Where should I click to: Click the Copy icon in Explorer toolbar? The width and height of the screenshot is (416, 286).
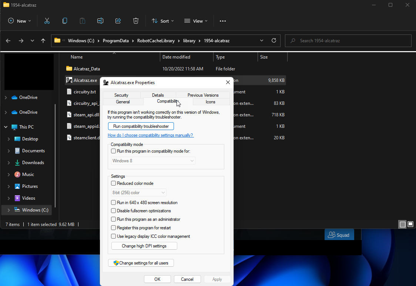(65, 21)
